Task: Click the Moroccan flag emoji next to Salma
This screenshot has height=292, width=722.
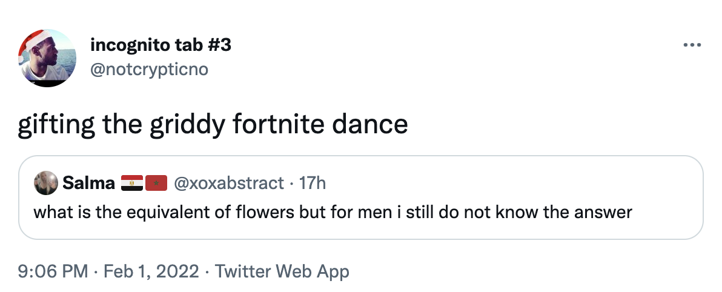Action: click(x=156, y=183)
